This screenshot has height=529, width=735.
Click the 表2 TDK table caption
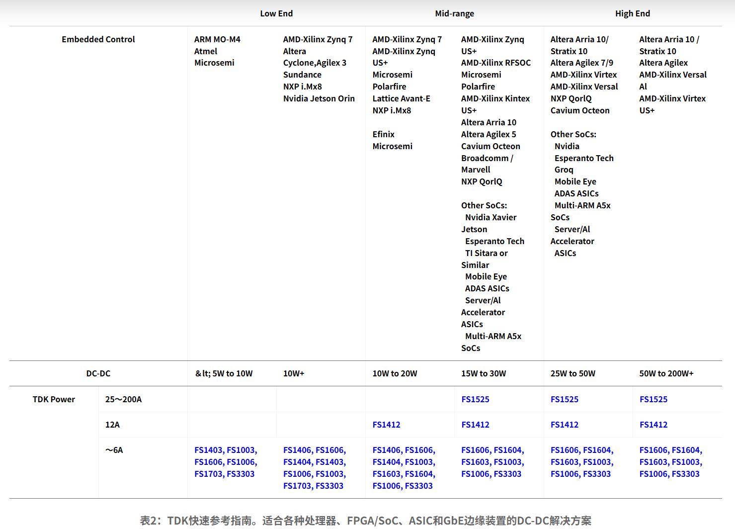[x=366, y=521]
